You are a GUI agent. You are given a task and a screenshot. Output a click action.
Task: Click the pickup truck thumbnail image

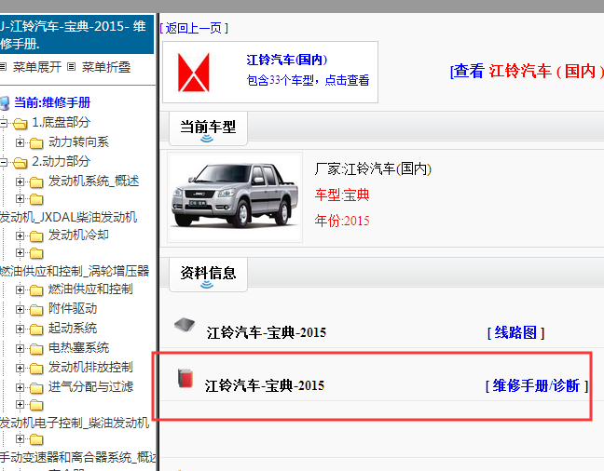coord(235,197)
